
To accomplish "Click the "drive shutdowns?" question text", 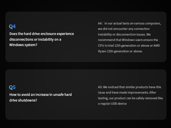I will click(23, 100).
